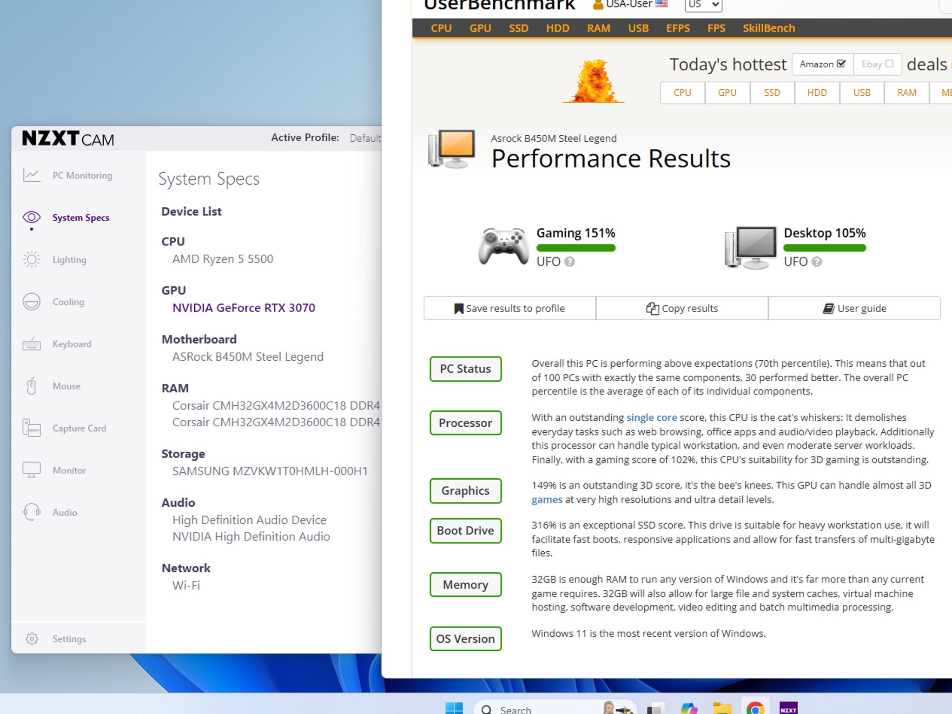The width and height of the screenshot is (952, 714).
Task: Open the SkillBench tab
Action: tap(769, 28)
